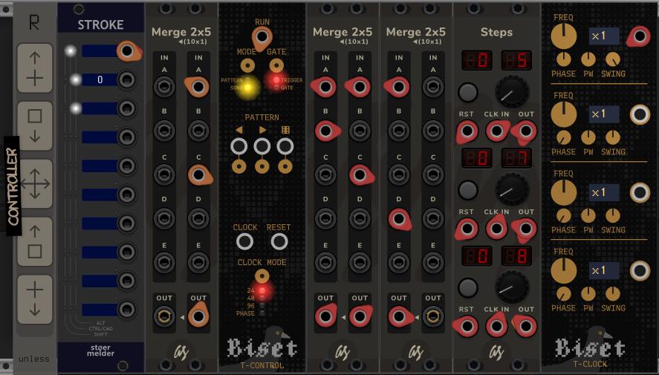Click bottom OUT jack on Steps module

coord(526,326)
